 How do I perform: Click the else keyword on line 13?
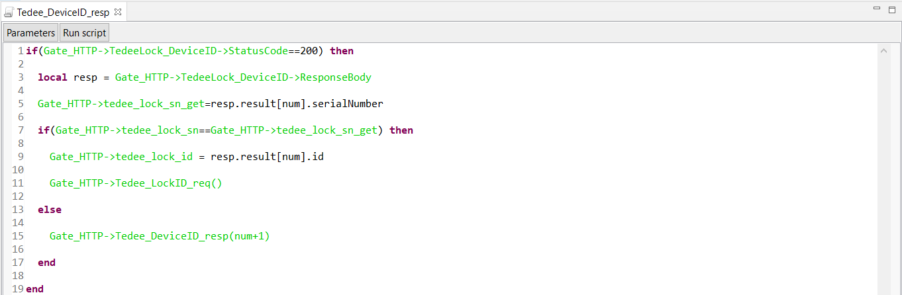pos(50,210)
